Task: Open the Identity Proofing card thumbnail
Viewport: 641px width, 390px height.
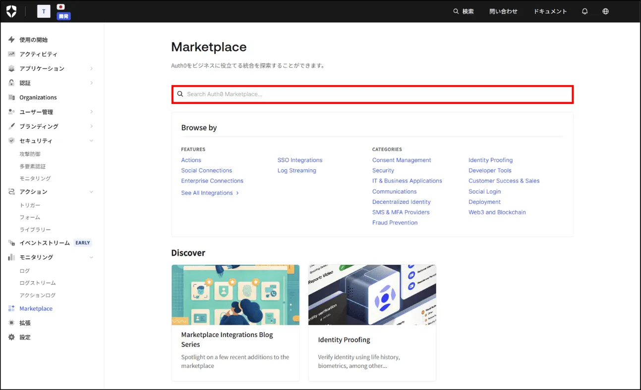Action: tap(372, 294)
